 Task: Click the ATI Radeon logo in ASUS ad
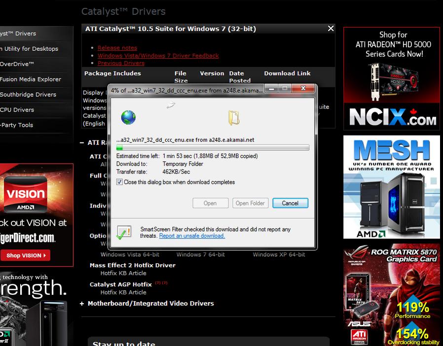(359, 337)
